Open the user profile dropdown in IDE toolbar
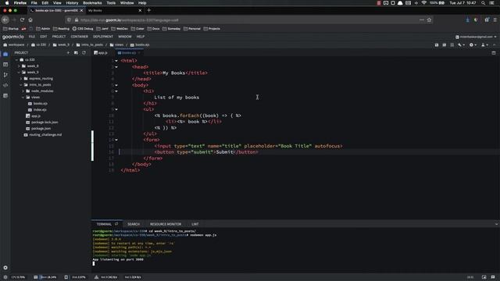The width and height of the screenshot is (500, 281). (x=484, y=45)
